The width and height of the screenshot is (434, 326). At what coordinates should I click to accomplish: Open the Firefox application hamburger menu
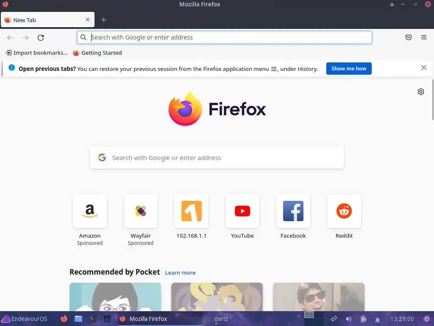pyautogui.click(x=424, y=37)
